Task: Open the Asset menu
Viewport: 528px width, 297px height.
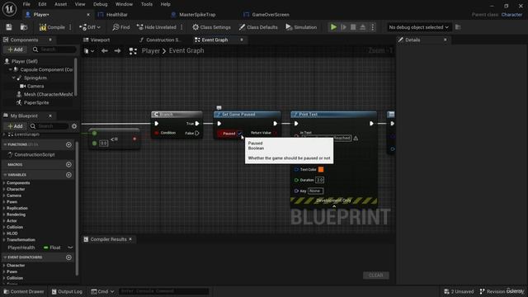Action: tap(60, 4)
